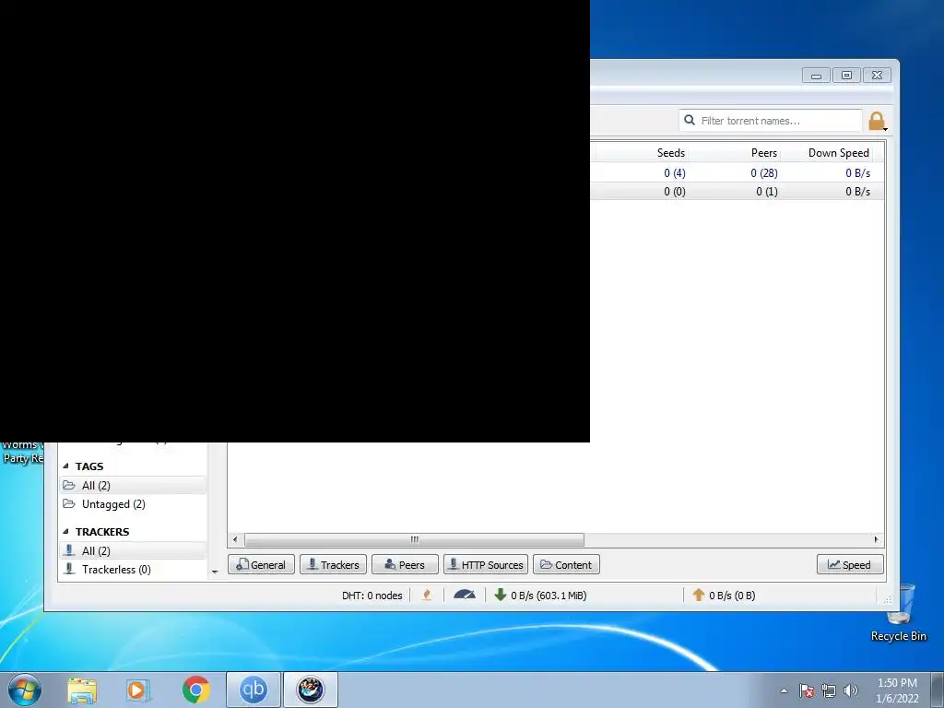Open the HTTP Sources tab
Screen dimensions: 944x708
(x=486, y=565)
